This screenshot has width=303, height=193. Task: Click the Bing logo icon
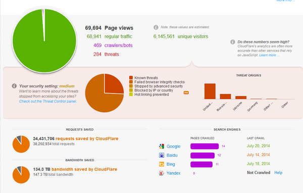point(162,164)
